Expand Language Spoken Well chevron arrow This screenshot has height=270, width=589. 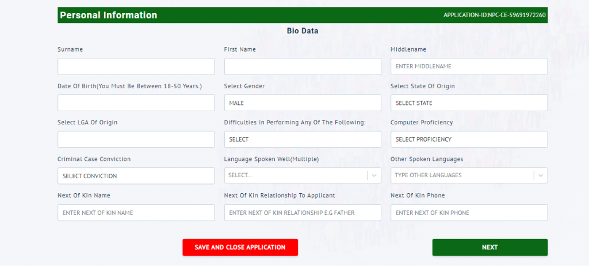click(374, 175)
